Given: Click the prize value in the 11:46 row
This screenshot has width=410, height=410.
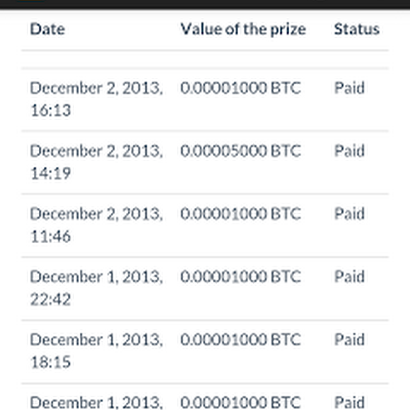Looking at the screenshot, I should 241,214.
